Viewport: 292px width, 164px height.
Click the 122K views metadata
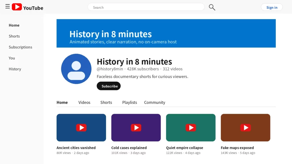[174, 153]
